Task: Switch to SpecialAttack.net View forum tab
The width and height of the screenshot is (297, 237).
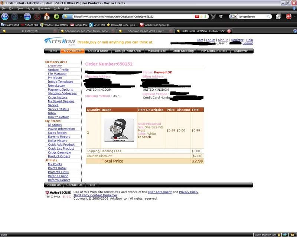Action: pyautogui.click(x=87, y=31)
